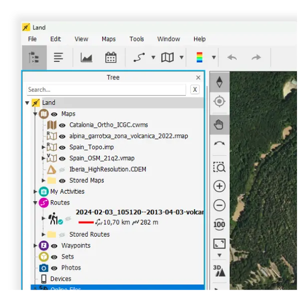Image resolution: width=300 pixels, height=300 pixels.
Task: Open the calendar view icon
Action: 111,57
